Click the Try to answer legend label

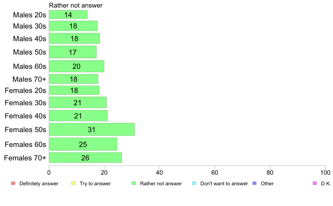pyautogui.click(x=95, y=184)
